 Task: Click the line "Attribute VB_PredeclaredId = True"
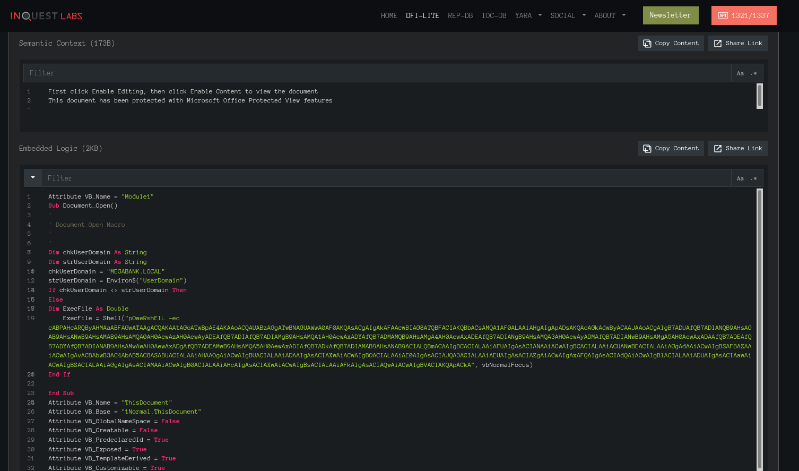click(108, 440)
